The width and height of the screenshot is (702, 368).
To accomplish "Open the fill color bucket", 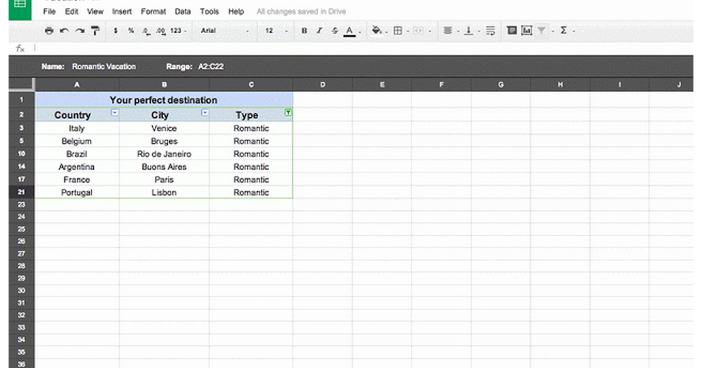I will tap(377, 31).
